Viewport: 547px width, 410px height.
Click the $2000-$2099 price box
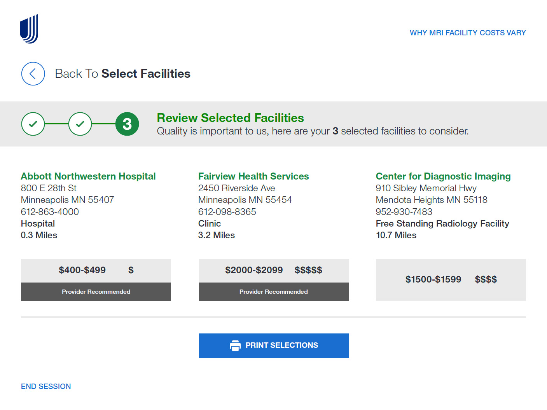pos(274,270)
